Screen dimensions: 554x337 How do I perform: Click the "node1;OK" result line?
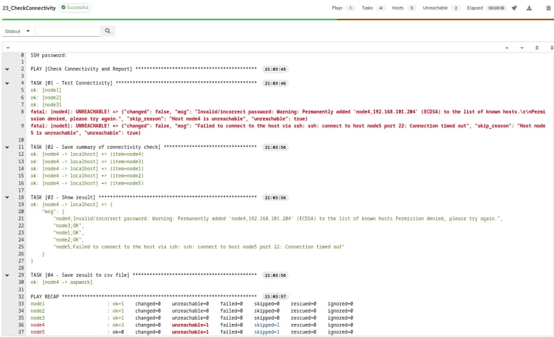point(69,233)
